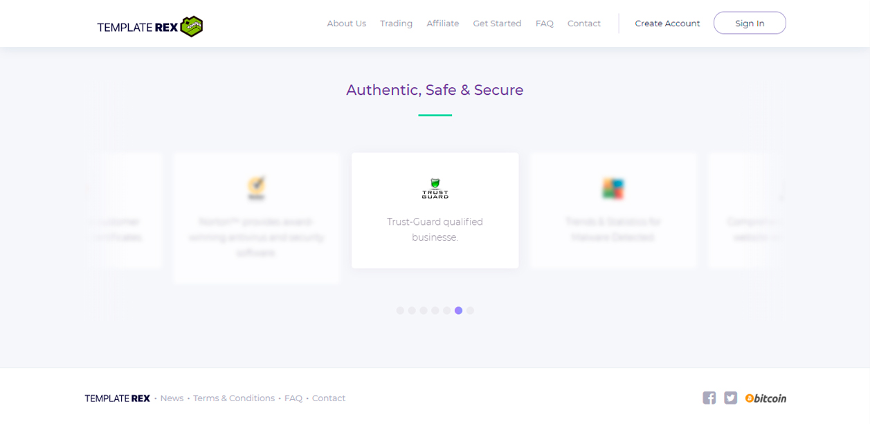The height and width of the screenshot is (424, 870).
Task: Click the bitcoin logo in footer
Action: click(x=765, y=398)
